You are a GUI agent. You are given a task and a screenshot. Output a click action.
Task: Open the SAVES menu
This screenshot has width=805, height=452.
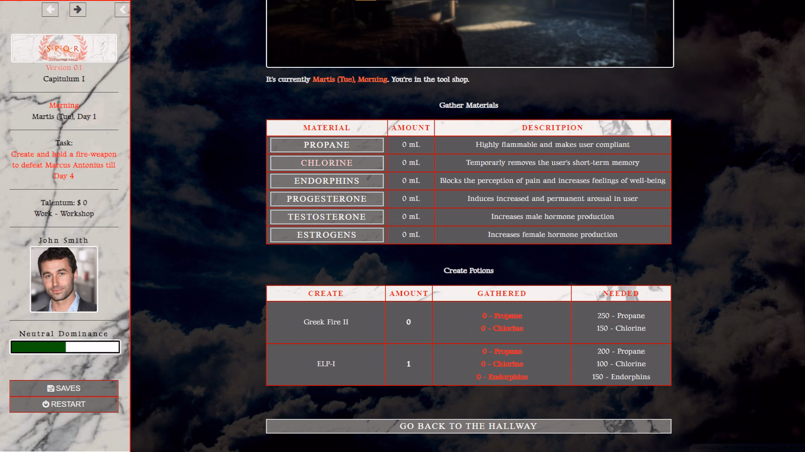click(64, 388)
